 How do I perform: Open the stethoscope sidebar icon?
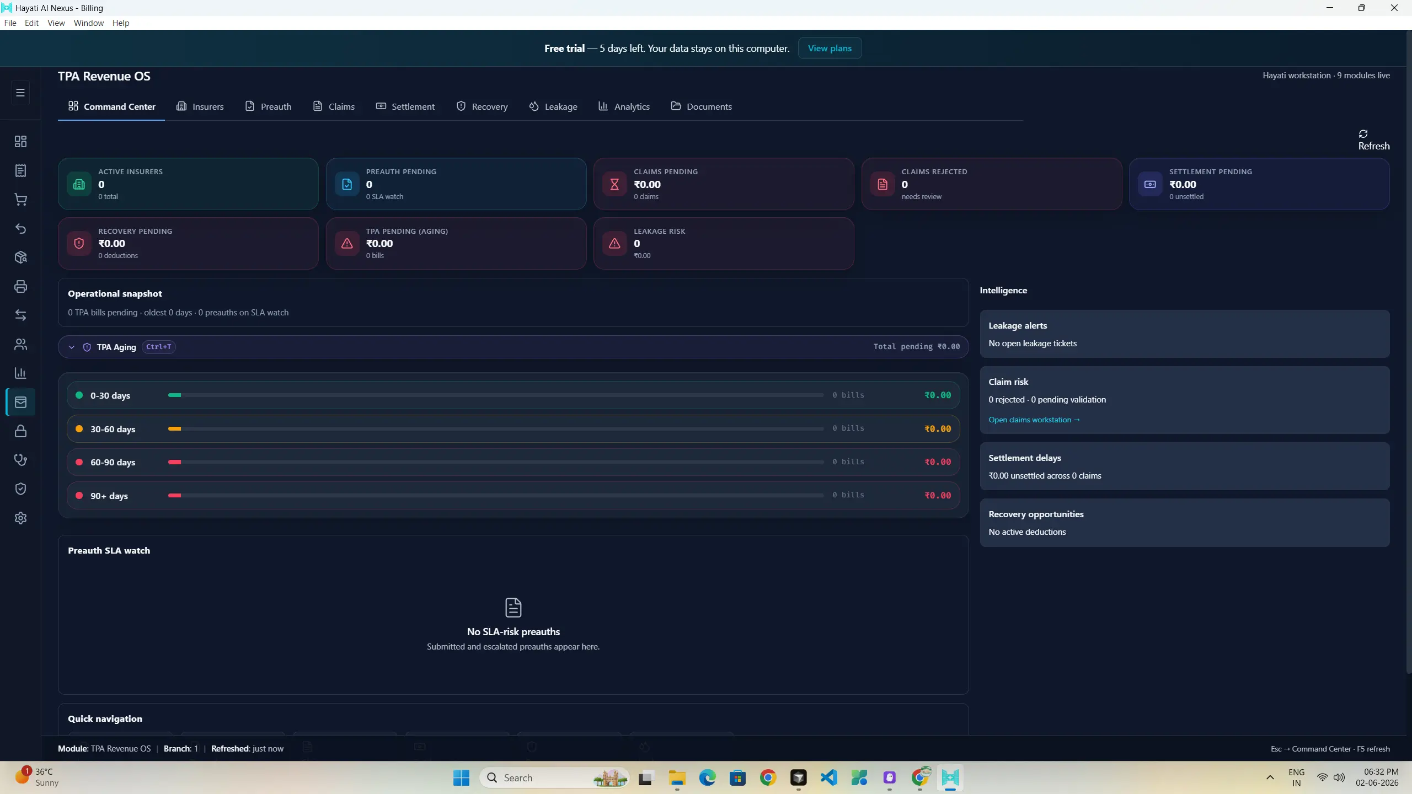pos(20,460)
